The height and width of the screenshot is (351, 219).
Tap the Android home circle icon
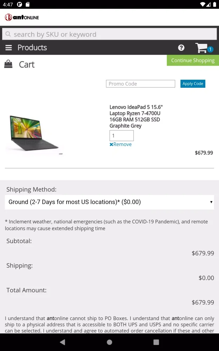click(109, 342)
